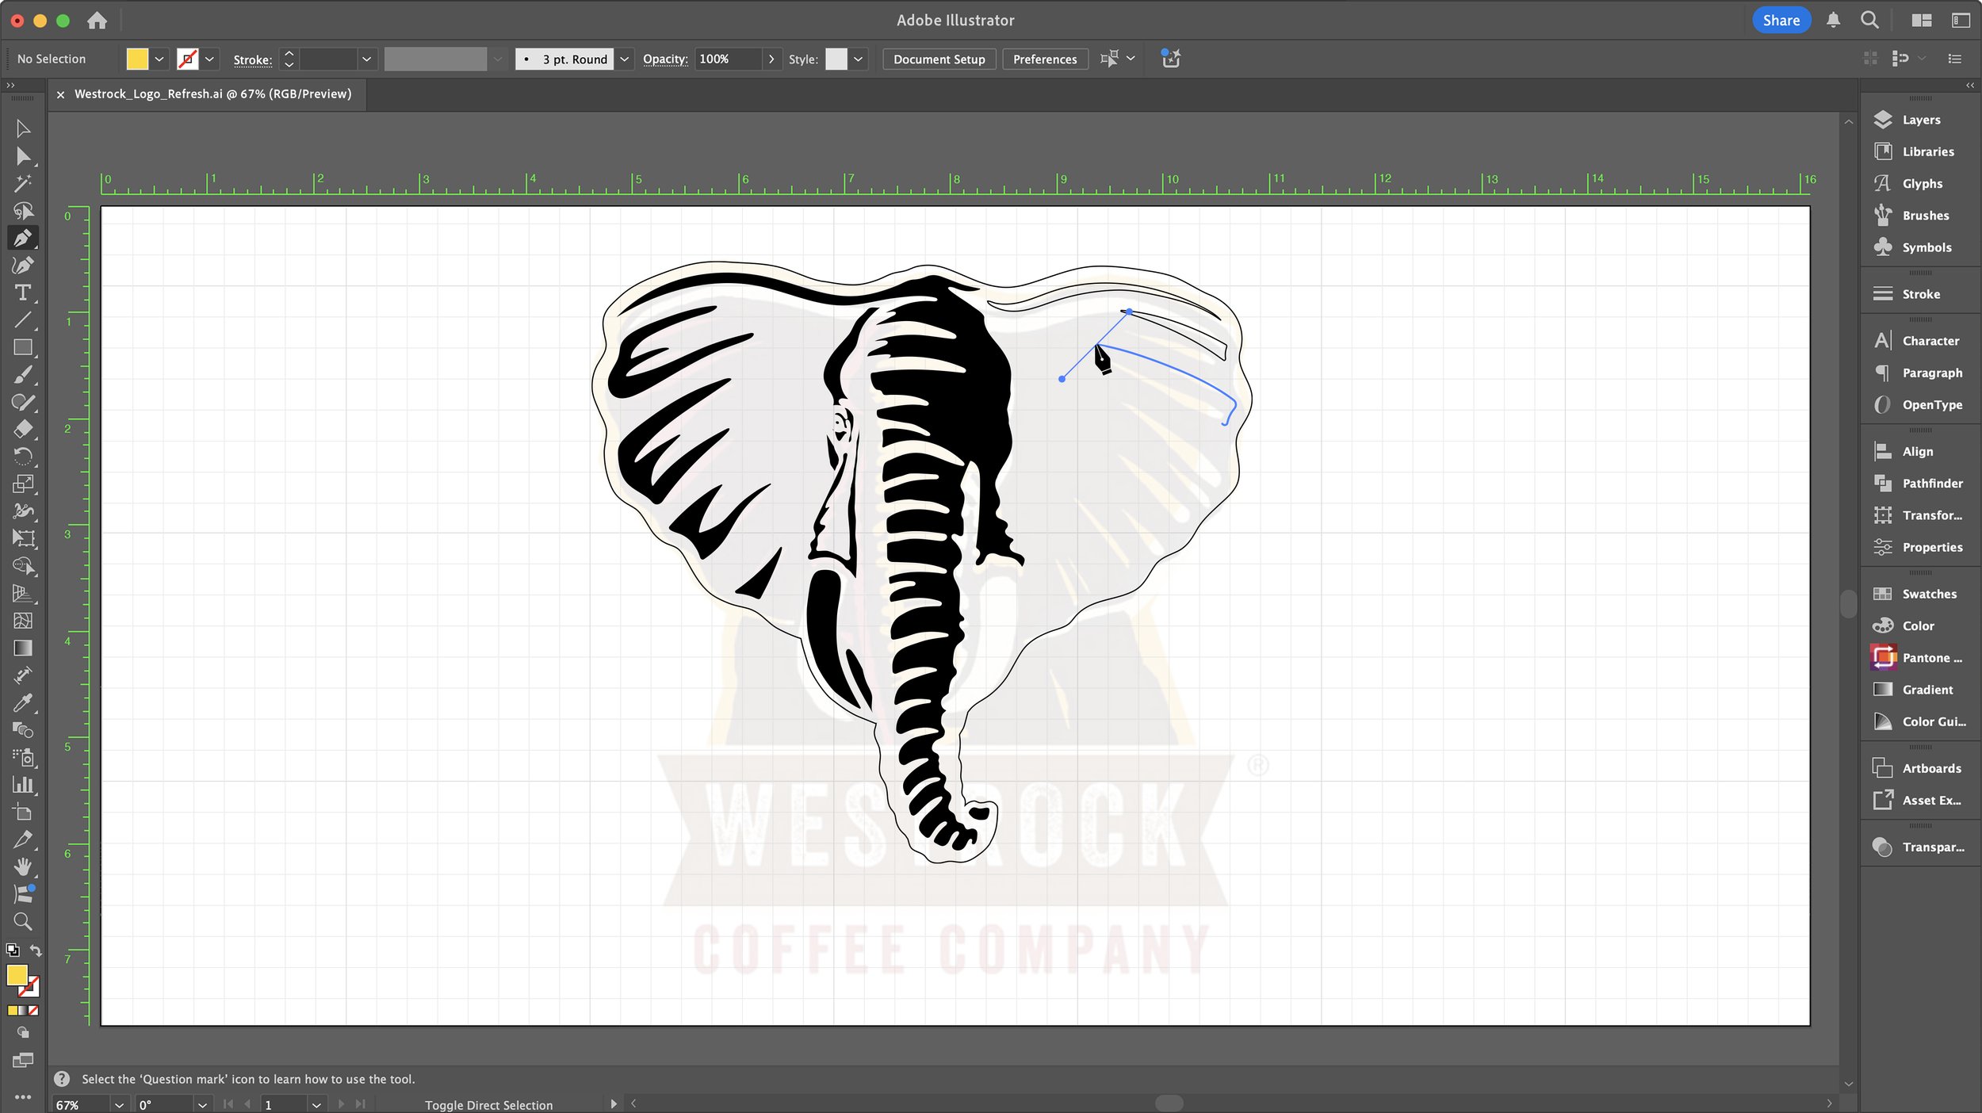
Task: Choose the Gradient tool
Action: tap(23, 648)
